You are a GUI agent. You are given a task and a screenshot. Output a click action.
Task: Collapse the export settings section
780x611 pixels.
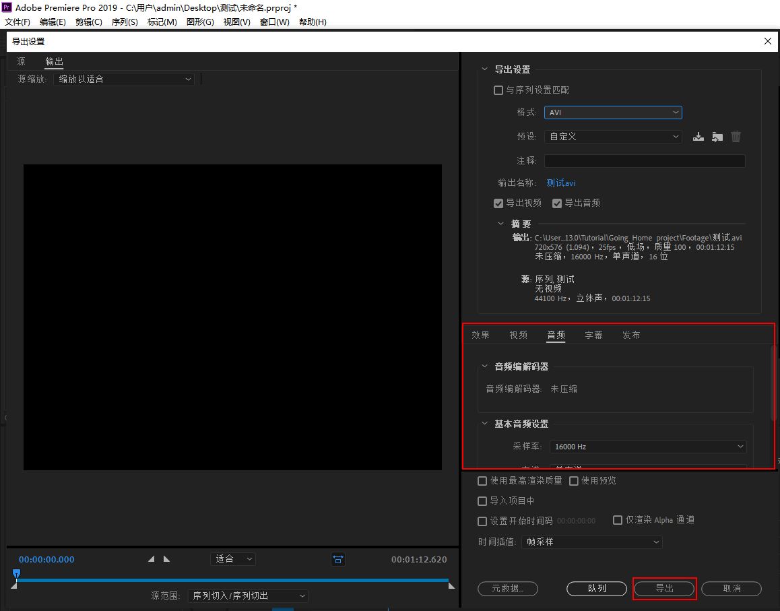pos(484,69)
